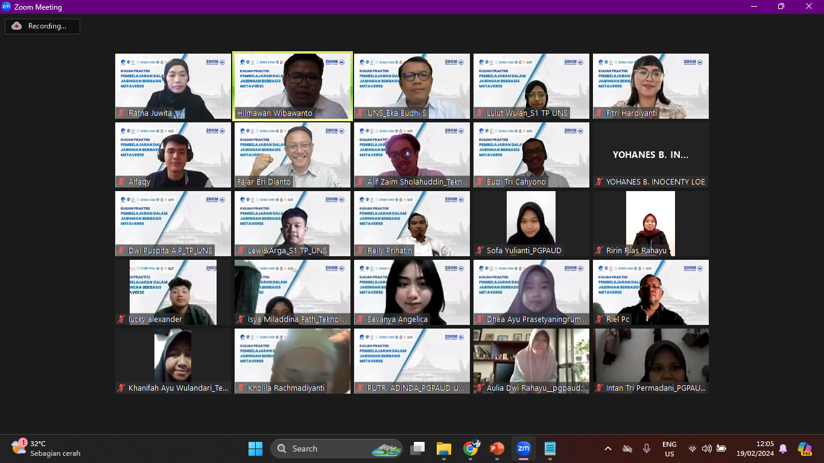Expand the hidden system tray icons chevron
Screen dimensions: 824x463
coord(608,449)
